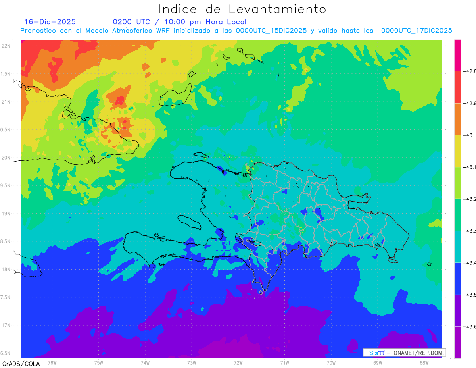Click the '22N' latitude label
The image size is (476, 368).
pyautogui.click(x=6, y=46)
